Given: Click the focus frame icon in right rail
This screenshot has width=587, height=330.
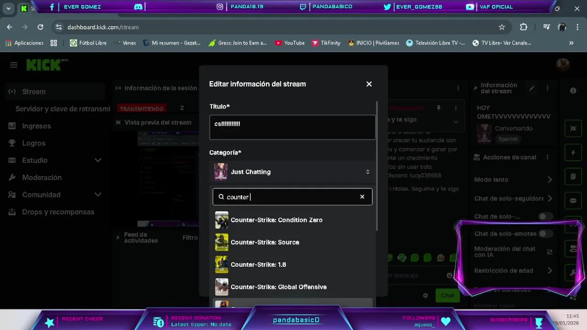Looking at the screenshot, I should click(x=573, y=128).
